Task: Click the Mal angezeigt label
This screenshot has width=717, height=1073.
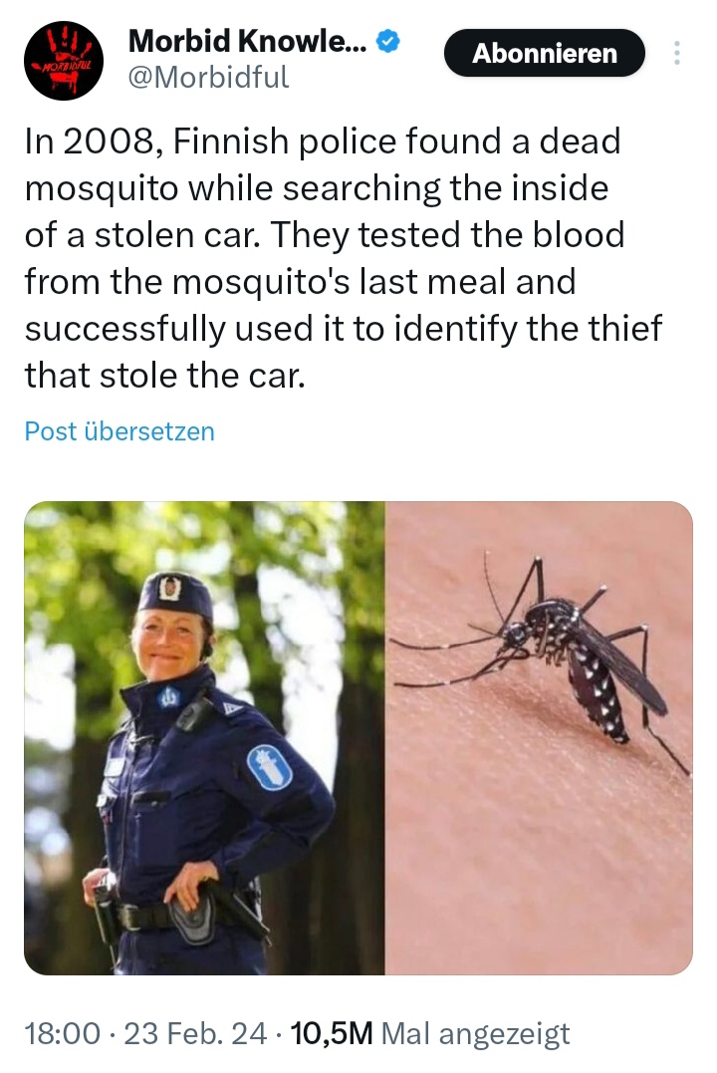Action: (x=475, y=1033)
